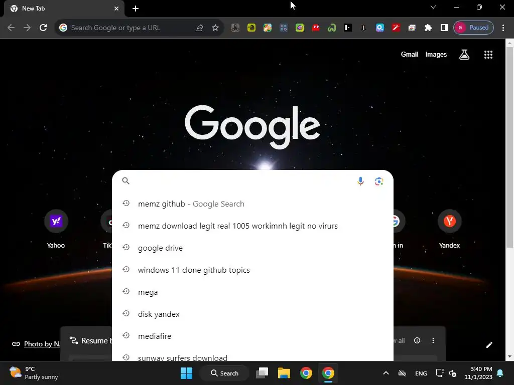The image size is (514, 385).
Task: Click the forward navigation arrow
Action: [x=27, y=28]
